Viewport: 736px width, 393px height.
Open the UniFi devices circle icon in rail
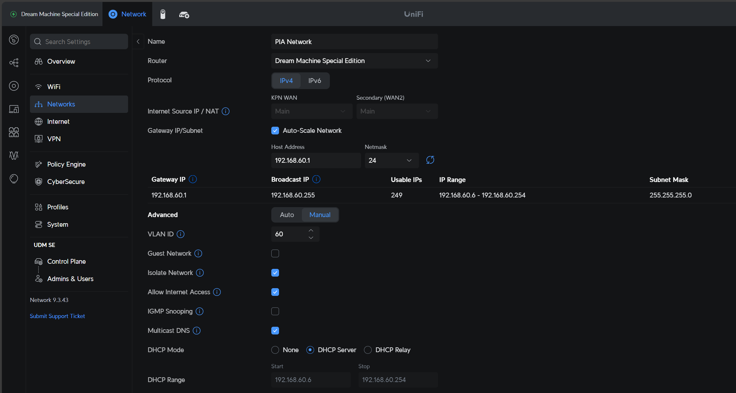pos(14,86)
